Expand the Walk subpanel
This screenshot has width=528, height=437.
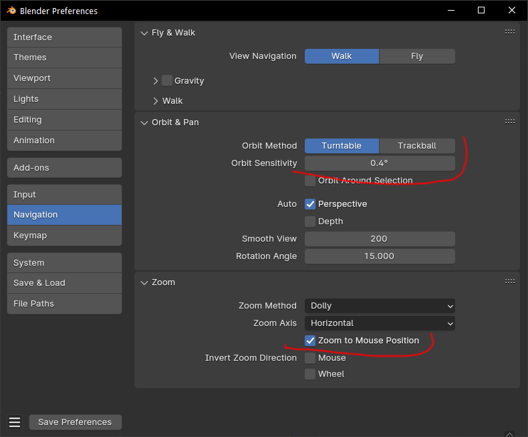tap(155, 101)
